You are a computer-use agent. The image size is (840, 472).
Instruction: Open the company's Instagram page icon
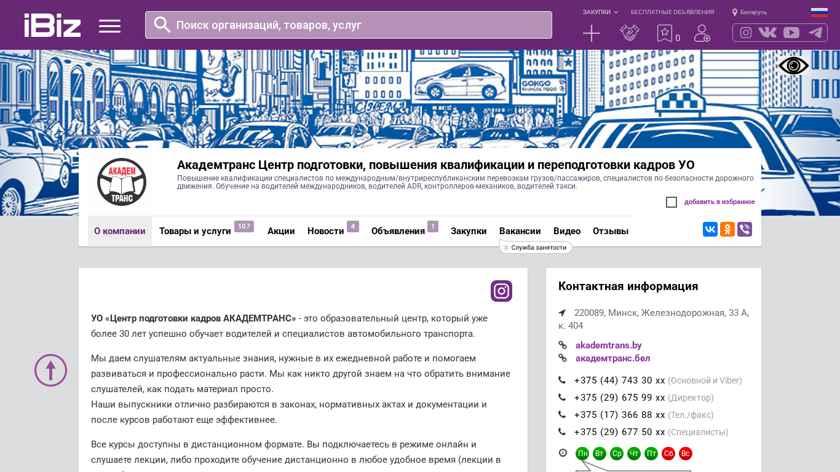pos(501,291)
